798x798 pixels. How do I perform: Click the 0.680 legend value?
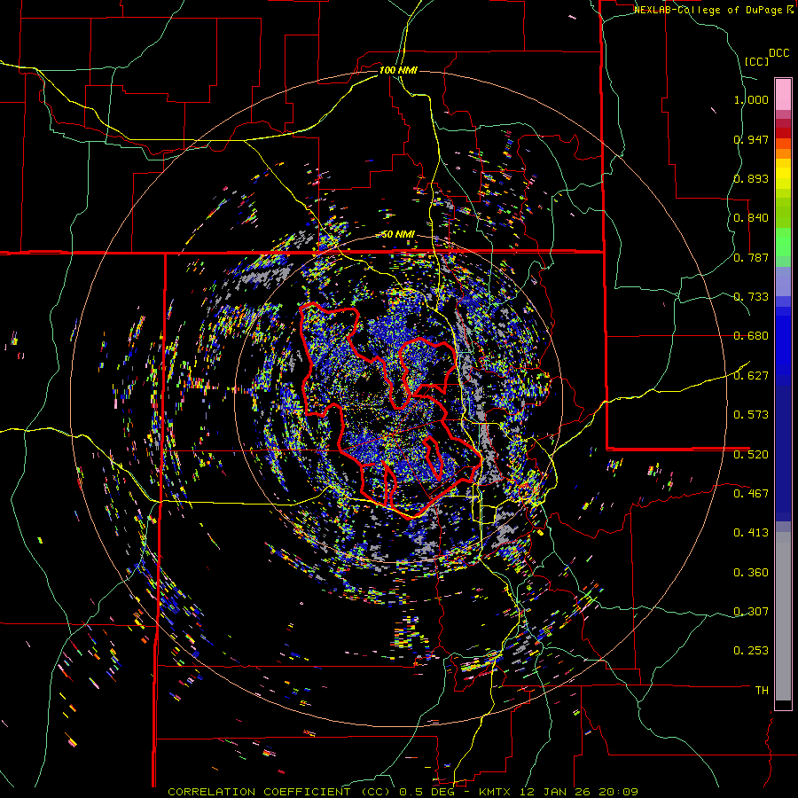(x=751, y=336)
